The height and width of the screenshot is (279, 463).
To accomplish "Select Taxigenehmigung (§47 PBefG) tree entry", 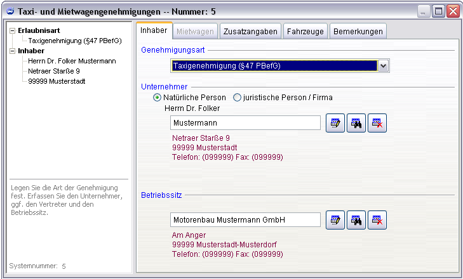I will tap(74, 41).
